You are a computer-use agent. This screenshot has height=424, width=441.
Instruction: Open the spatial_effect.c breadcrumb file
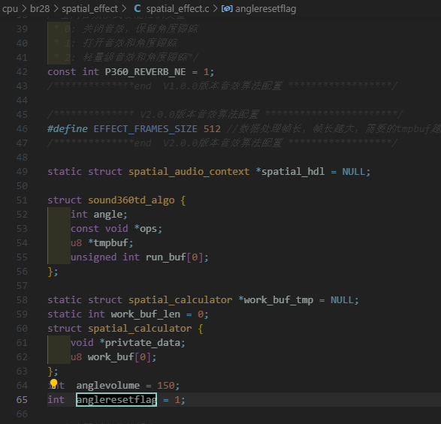[177, 9]
